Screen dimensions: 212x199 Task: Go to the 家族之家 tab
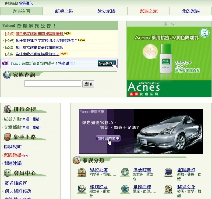point(148,11)
